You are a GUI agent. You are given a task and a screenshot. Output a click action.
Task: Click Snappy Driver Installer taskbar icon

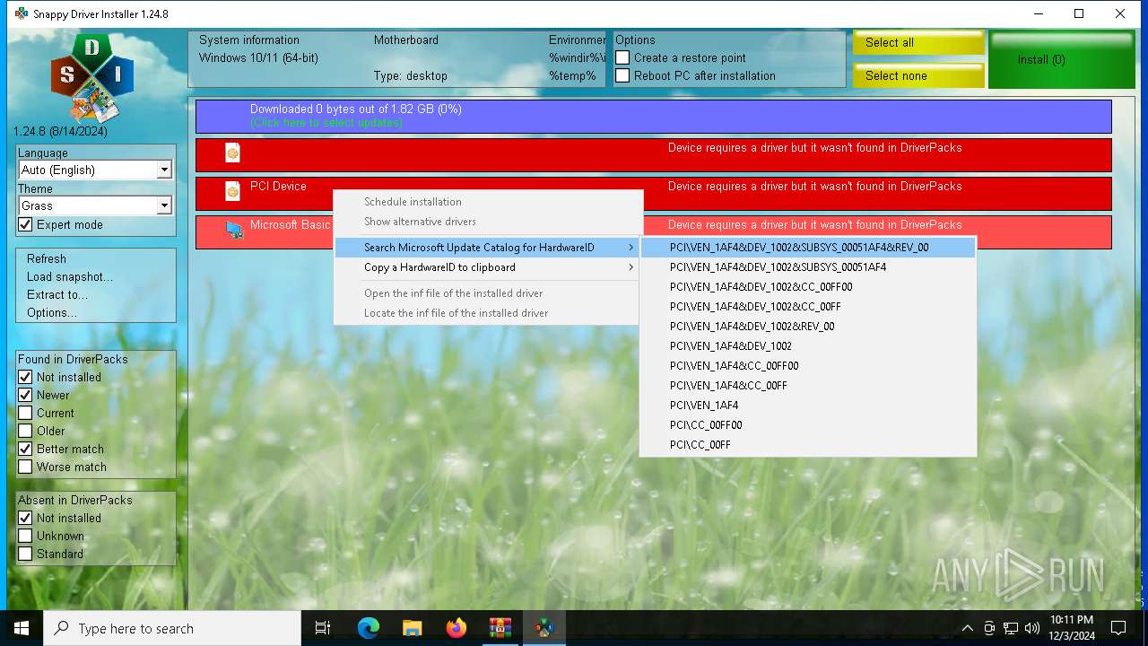[x=544, y=628]
